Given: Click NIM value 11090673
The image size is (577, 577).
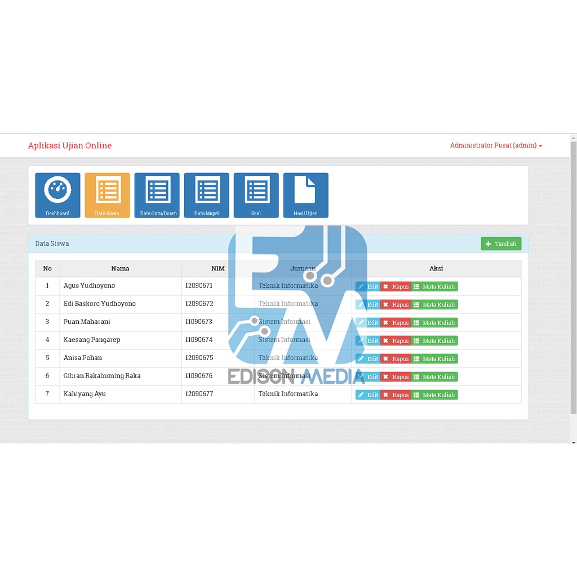Looking at the screenshot, I should (x=199, y=322).
